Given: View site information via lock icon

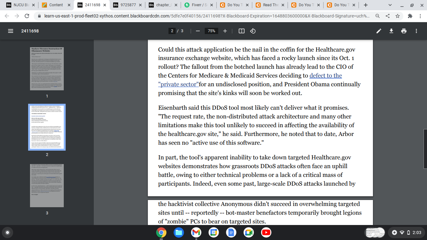Looking at the screenshot, I should click(x=39, y=16).
